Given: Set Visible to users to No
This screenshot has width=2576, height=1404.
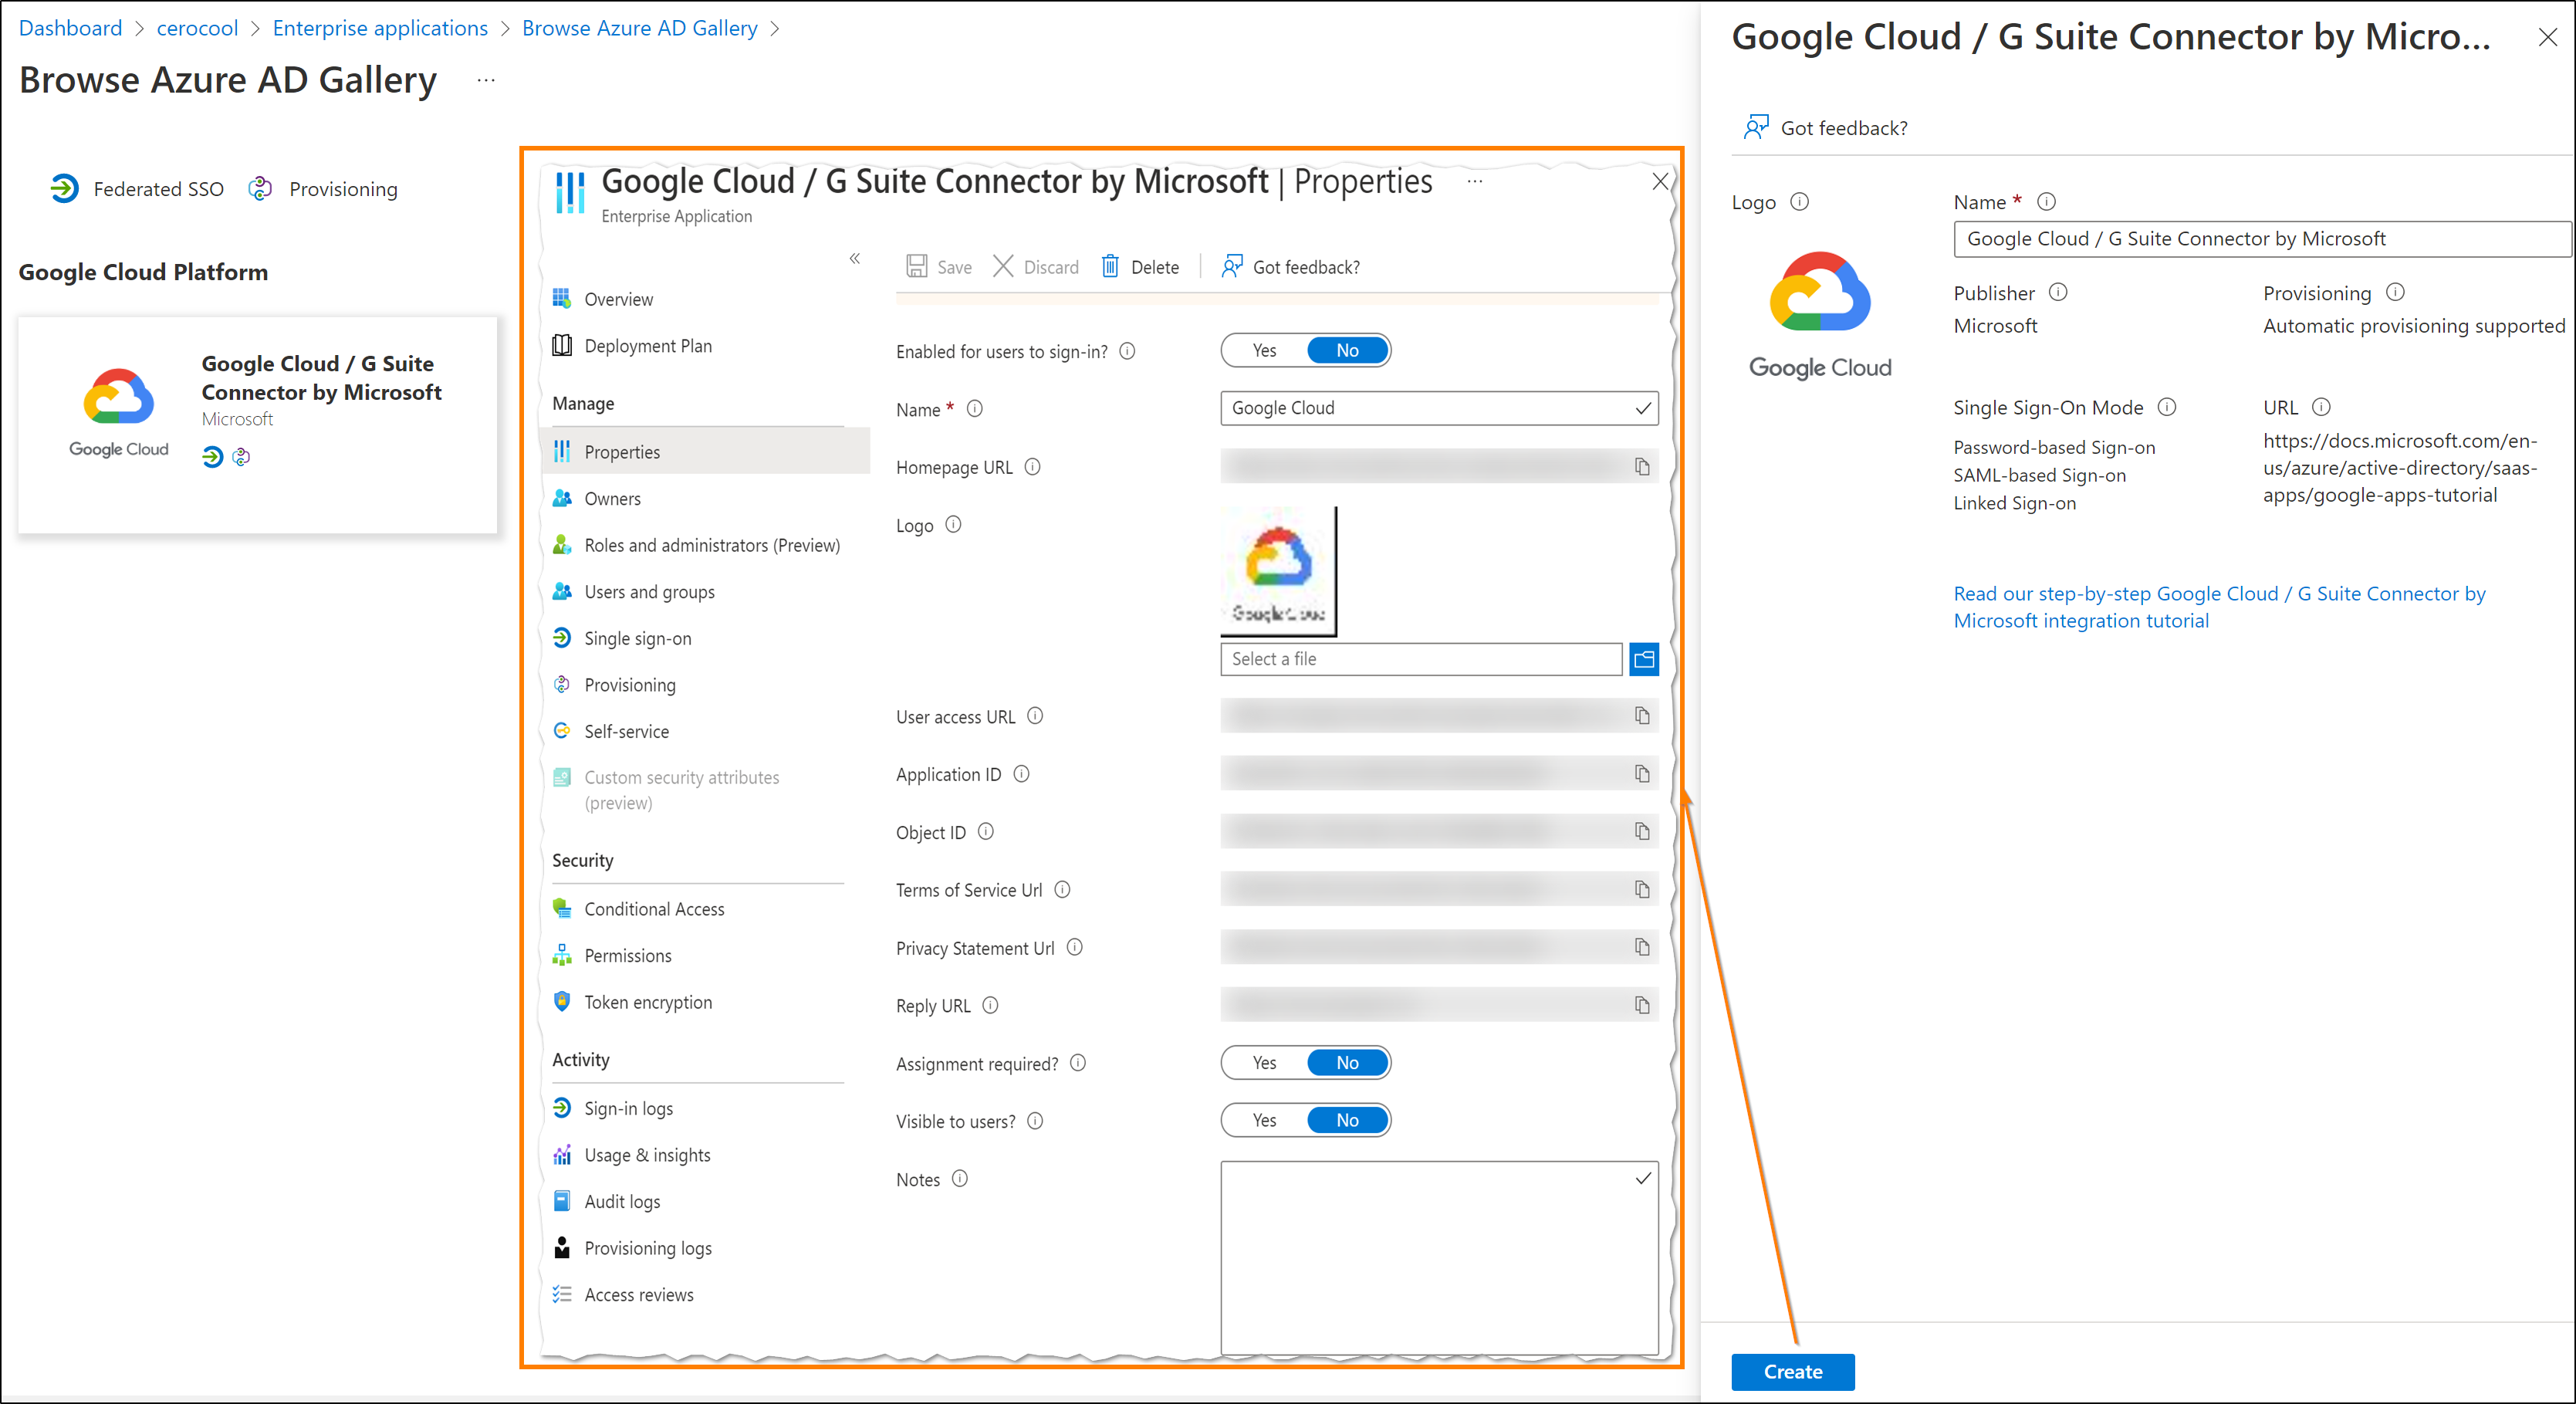Looking at the screenshot, I should pyautogui.click(x=1347, y=1120).
